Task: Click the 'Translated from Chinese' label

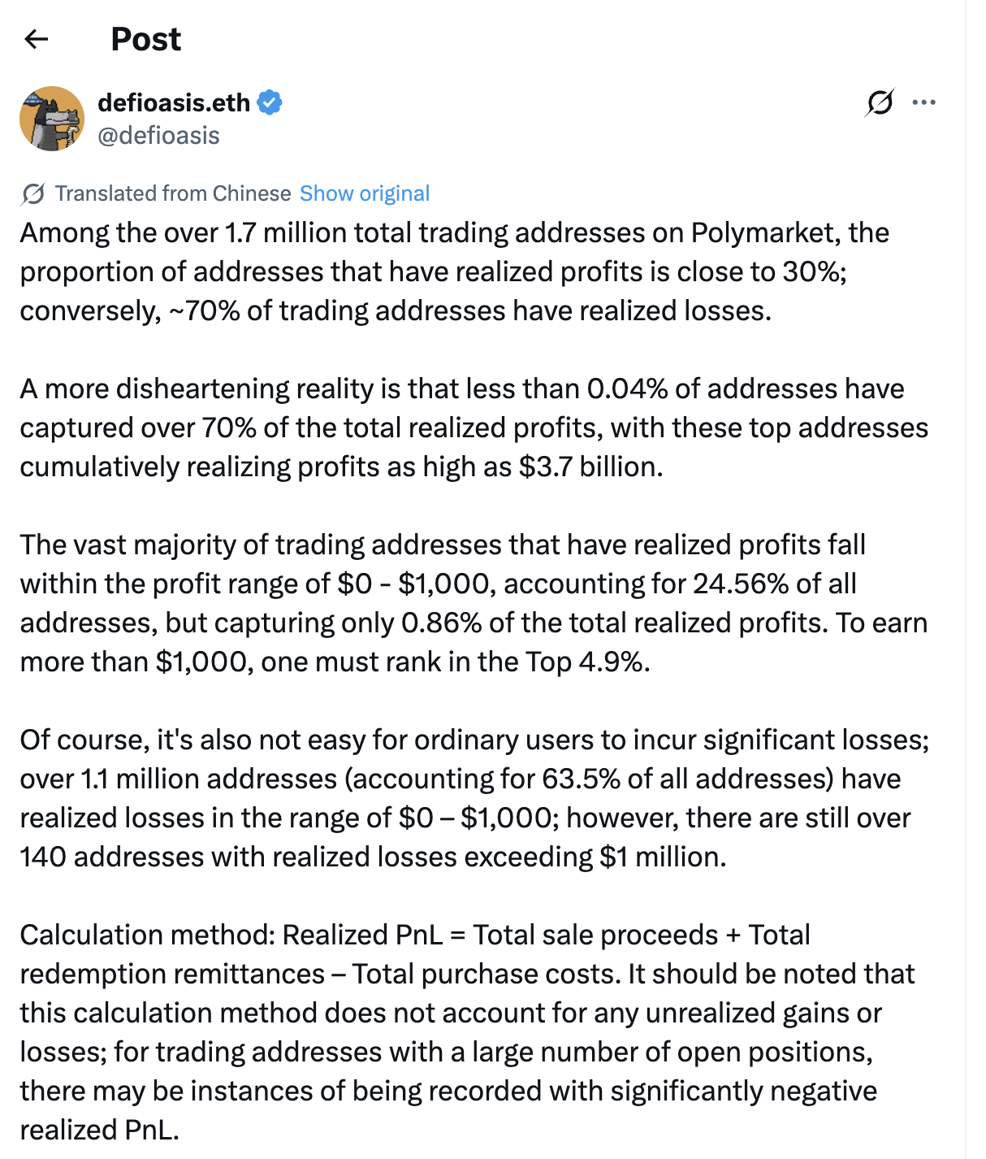Action: pyautogui.click(x=173, y=193)
